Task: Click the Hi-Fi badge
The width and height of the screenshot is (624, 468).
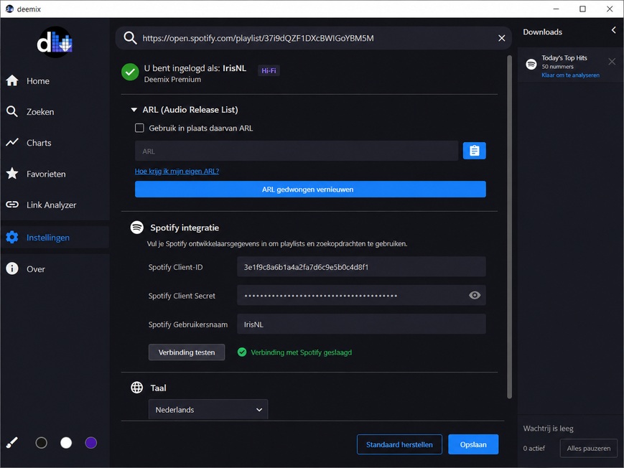Action: (269, 70)
